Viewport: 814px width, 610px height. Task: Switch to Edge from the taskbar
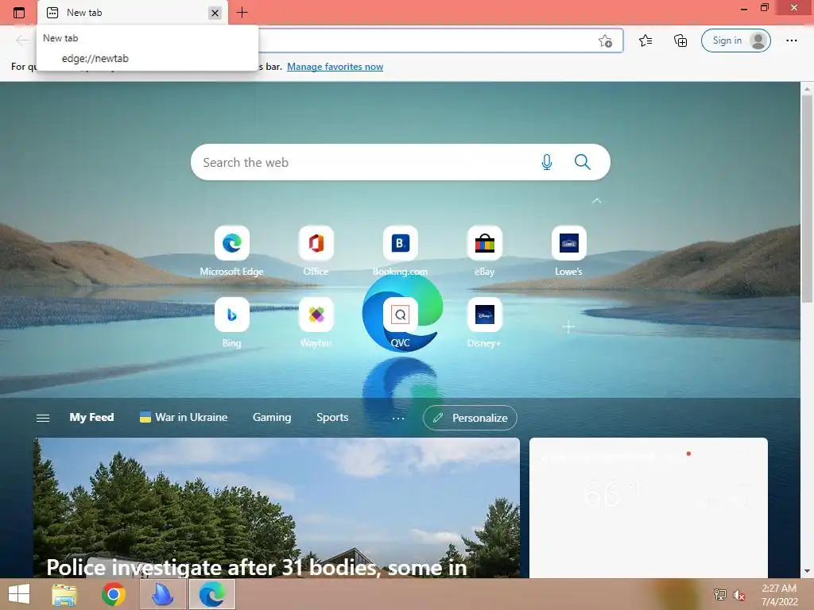coord(211,594)
